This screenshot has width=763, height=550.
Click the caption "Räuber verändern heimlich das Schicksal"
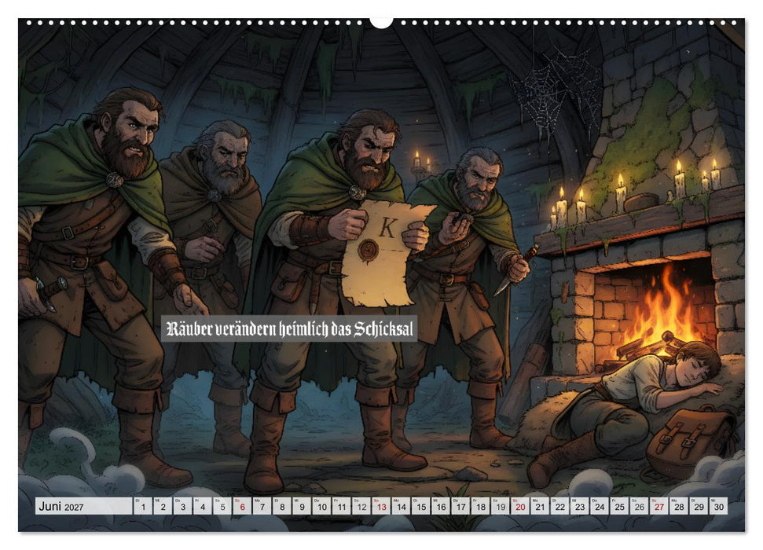point(289,329)
